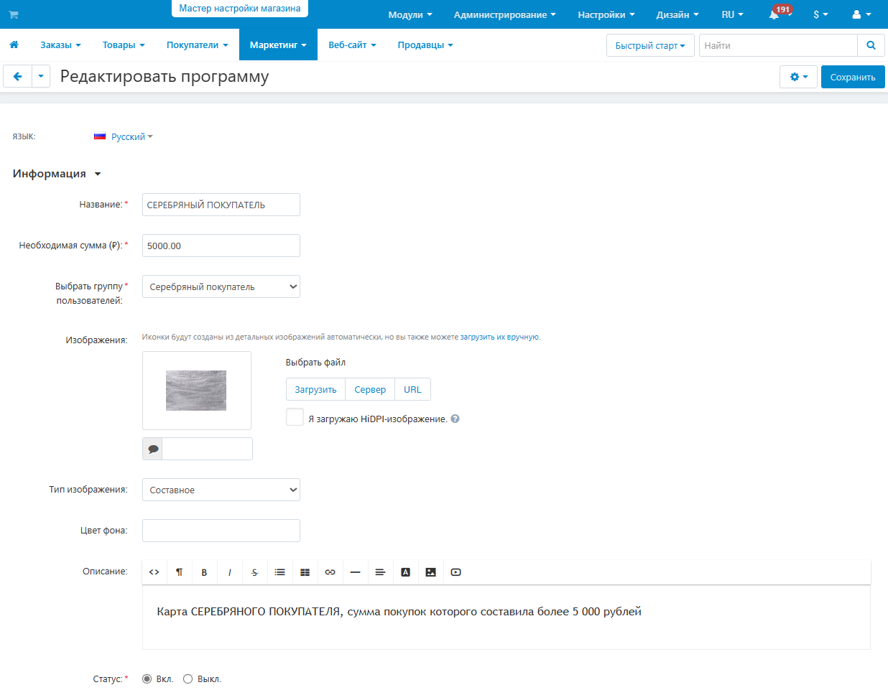
Task: Open the Модули top menu
Action: pyautogui.click(x=410, y=14)
